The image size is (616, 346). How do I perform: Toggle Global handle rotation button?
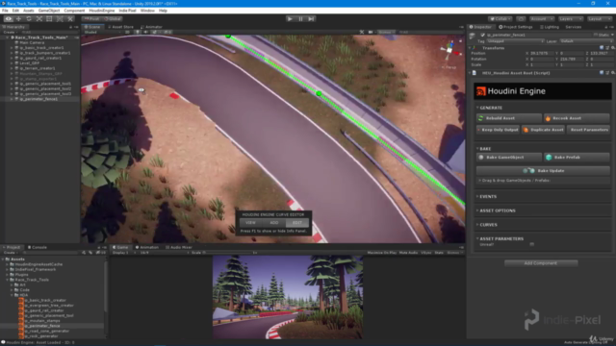click(113, 19)
